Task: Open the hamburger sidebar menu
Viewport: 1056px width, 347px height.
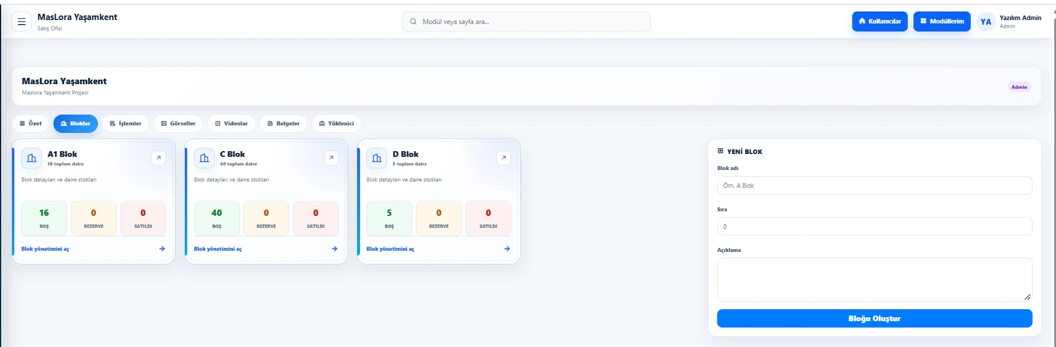Action: (x=22, y=22)
